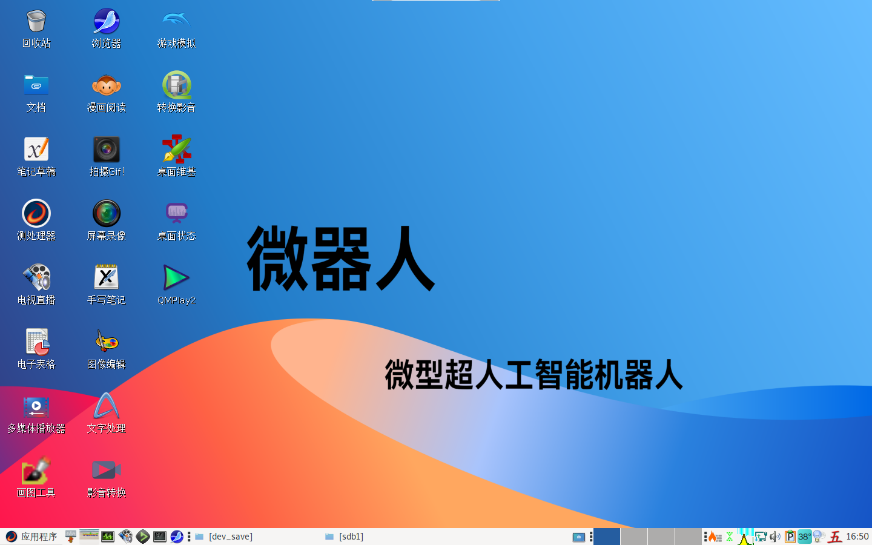The width and height of the screenshot is (872, 545).
Task: Switch to the second workspace in the pager
Action: (634, 537)
